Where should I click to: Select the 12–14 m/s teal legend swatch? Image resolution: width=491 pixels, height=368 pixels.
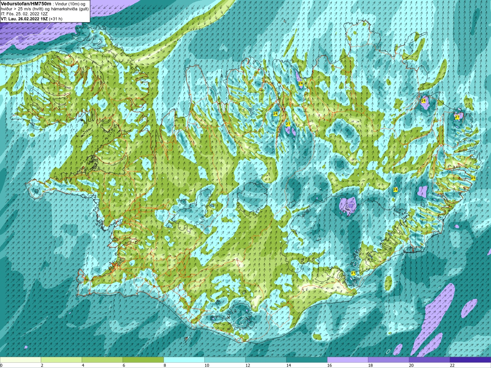[x=266, y=360]
